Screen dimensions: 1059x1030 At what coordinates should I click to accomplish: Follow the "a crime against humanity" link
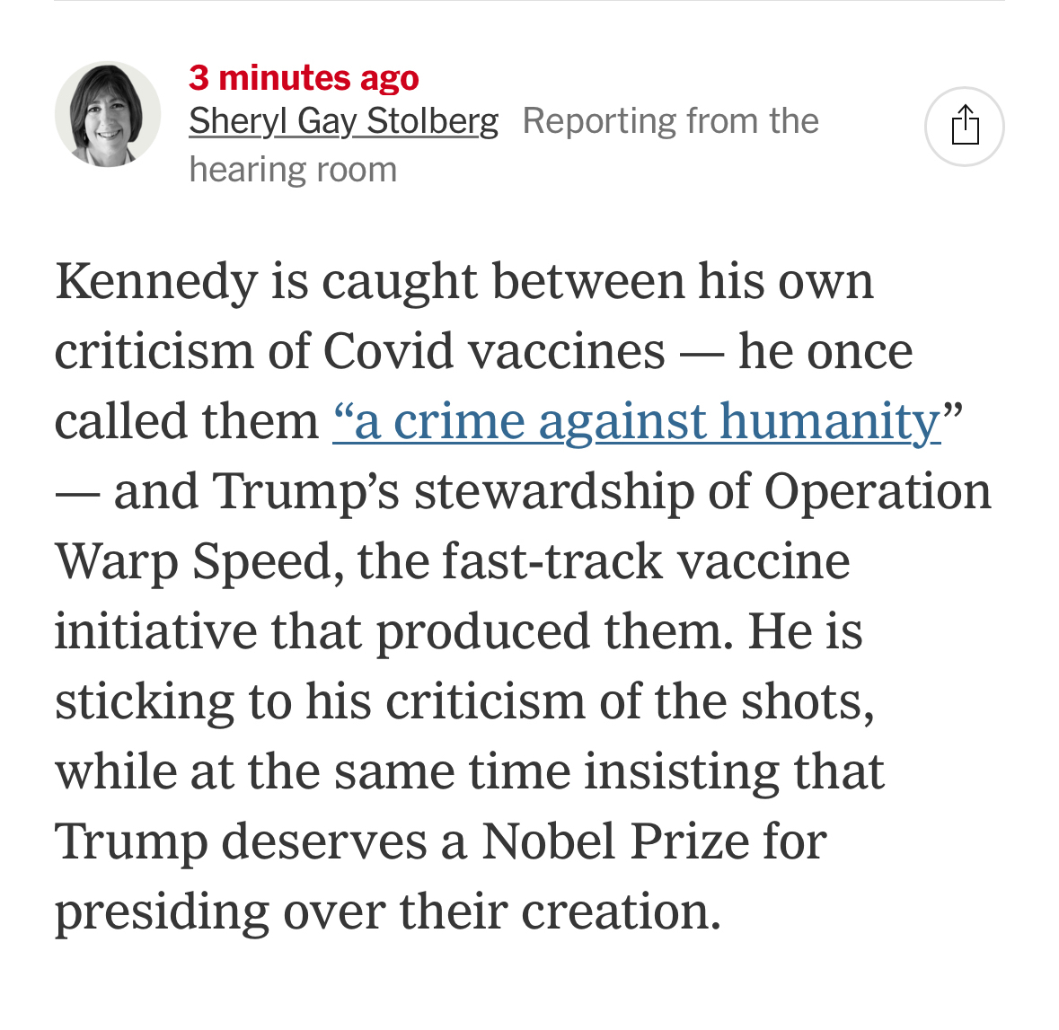coord(637,421)
